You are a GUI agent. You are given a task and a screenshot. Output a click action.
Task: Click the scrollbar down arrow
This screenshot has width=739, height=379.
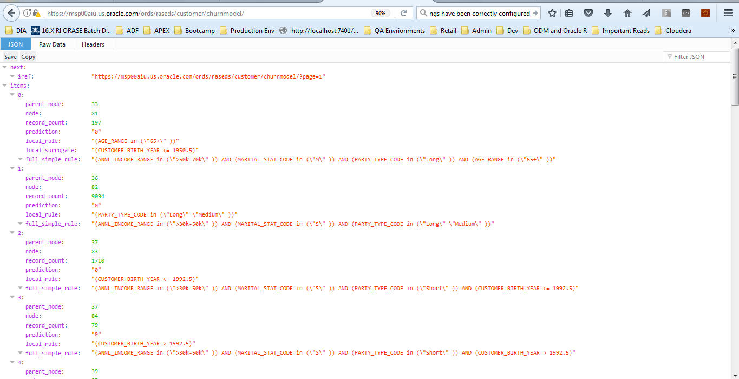coord(735,375)
